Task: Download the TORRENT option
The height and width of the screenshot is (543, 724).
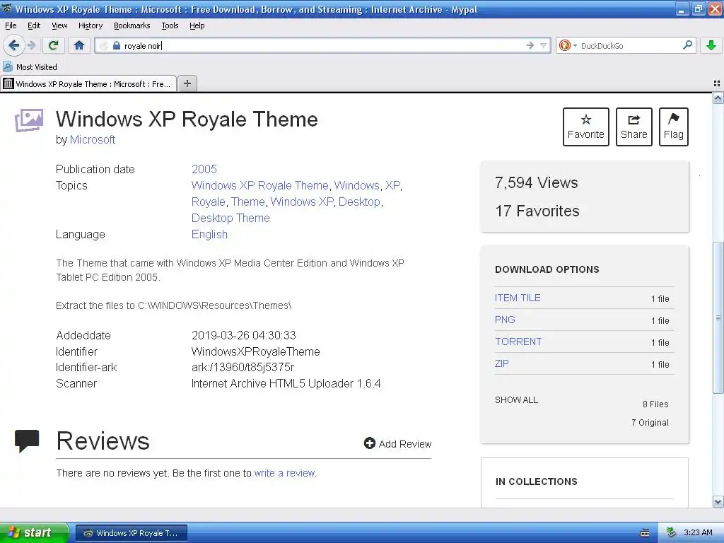Action: (x=518, y=341)
